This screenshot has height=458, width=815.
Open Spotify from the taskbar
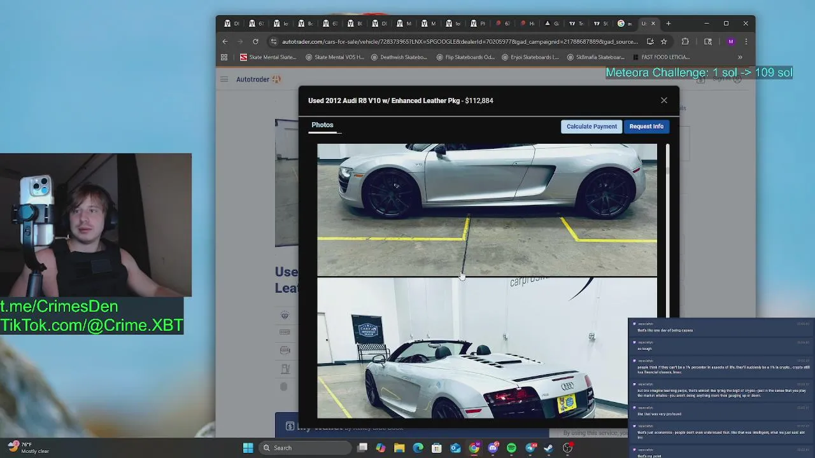[x=511, y=448]
